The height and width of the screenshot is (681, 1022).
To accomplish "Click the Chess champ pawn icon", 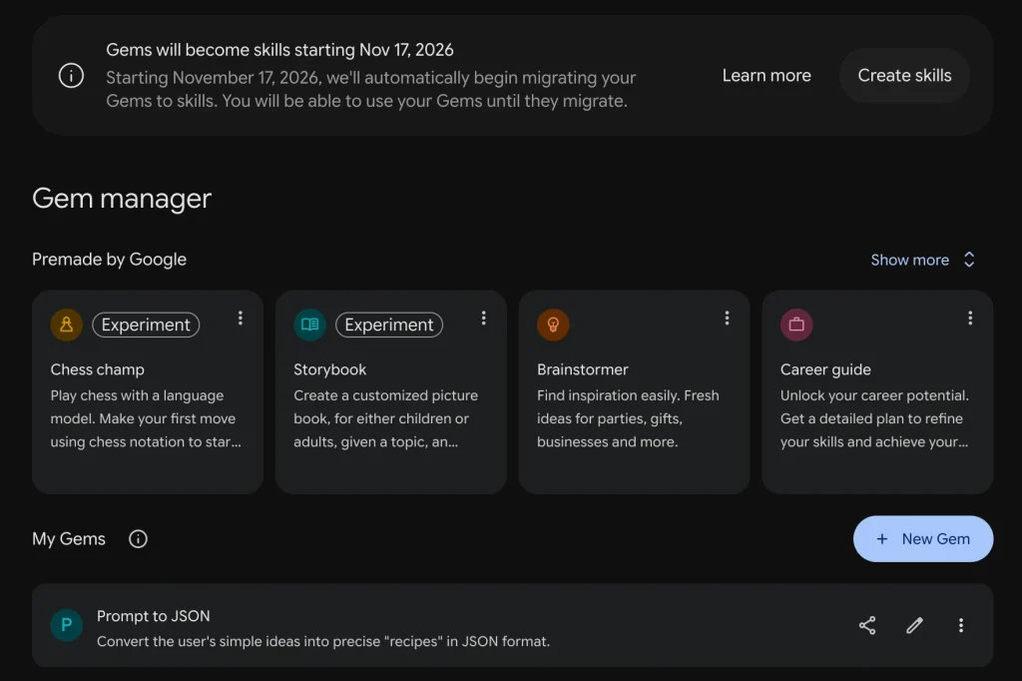I will coord(67,325).
